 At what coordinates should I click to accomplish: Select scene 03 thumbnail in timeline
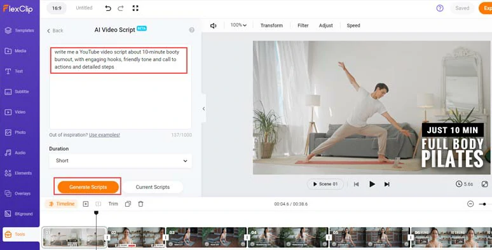coord(206,237)
